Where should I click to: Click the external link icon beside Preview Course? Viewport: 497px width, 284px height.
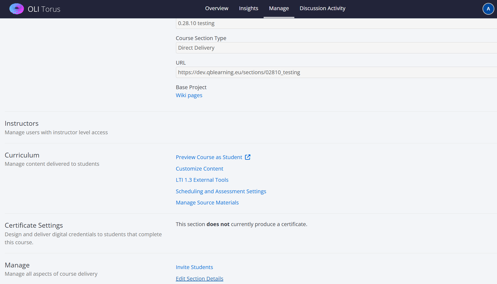click(x=248, y=157)
